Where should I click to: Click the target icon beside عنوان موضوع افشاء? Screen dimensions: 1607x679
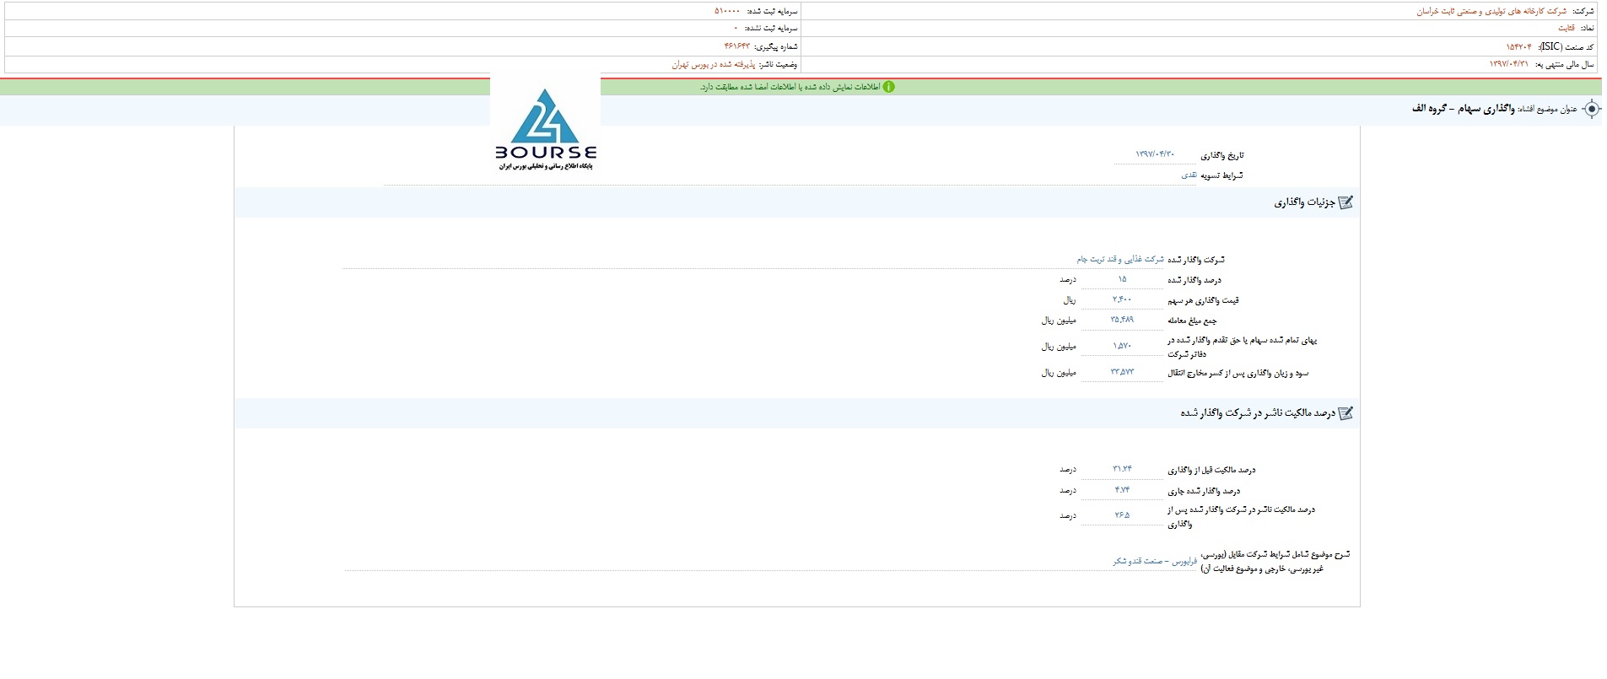[1591, 109]
